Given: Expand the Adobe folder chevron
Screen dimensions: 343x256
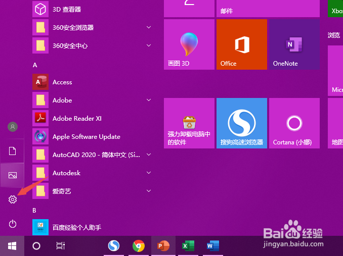Looking at the screenshot, I should tap(149, 100).
